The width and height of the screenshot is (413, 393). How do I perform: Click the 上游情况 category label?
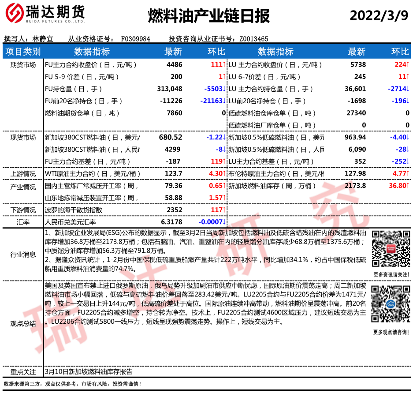pos(23,174)
